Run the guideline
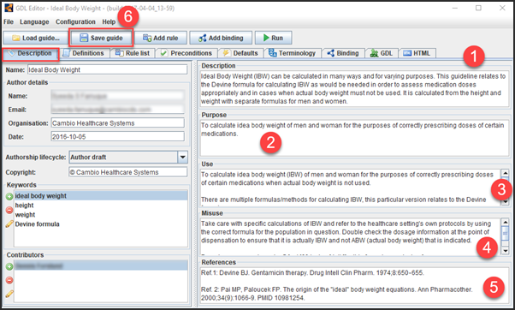The width and height of the screenshot is (515, 310). [x=273, y=38]
